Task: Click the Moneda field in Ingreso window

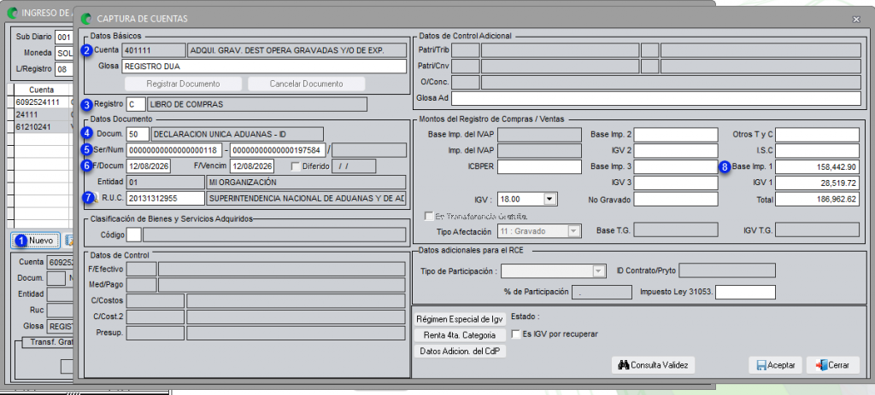Action: (x=63, y=54)
